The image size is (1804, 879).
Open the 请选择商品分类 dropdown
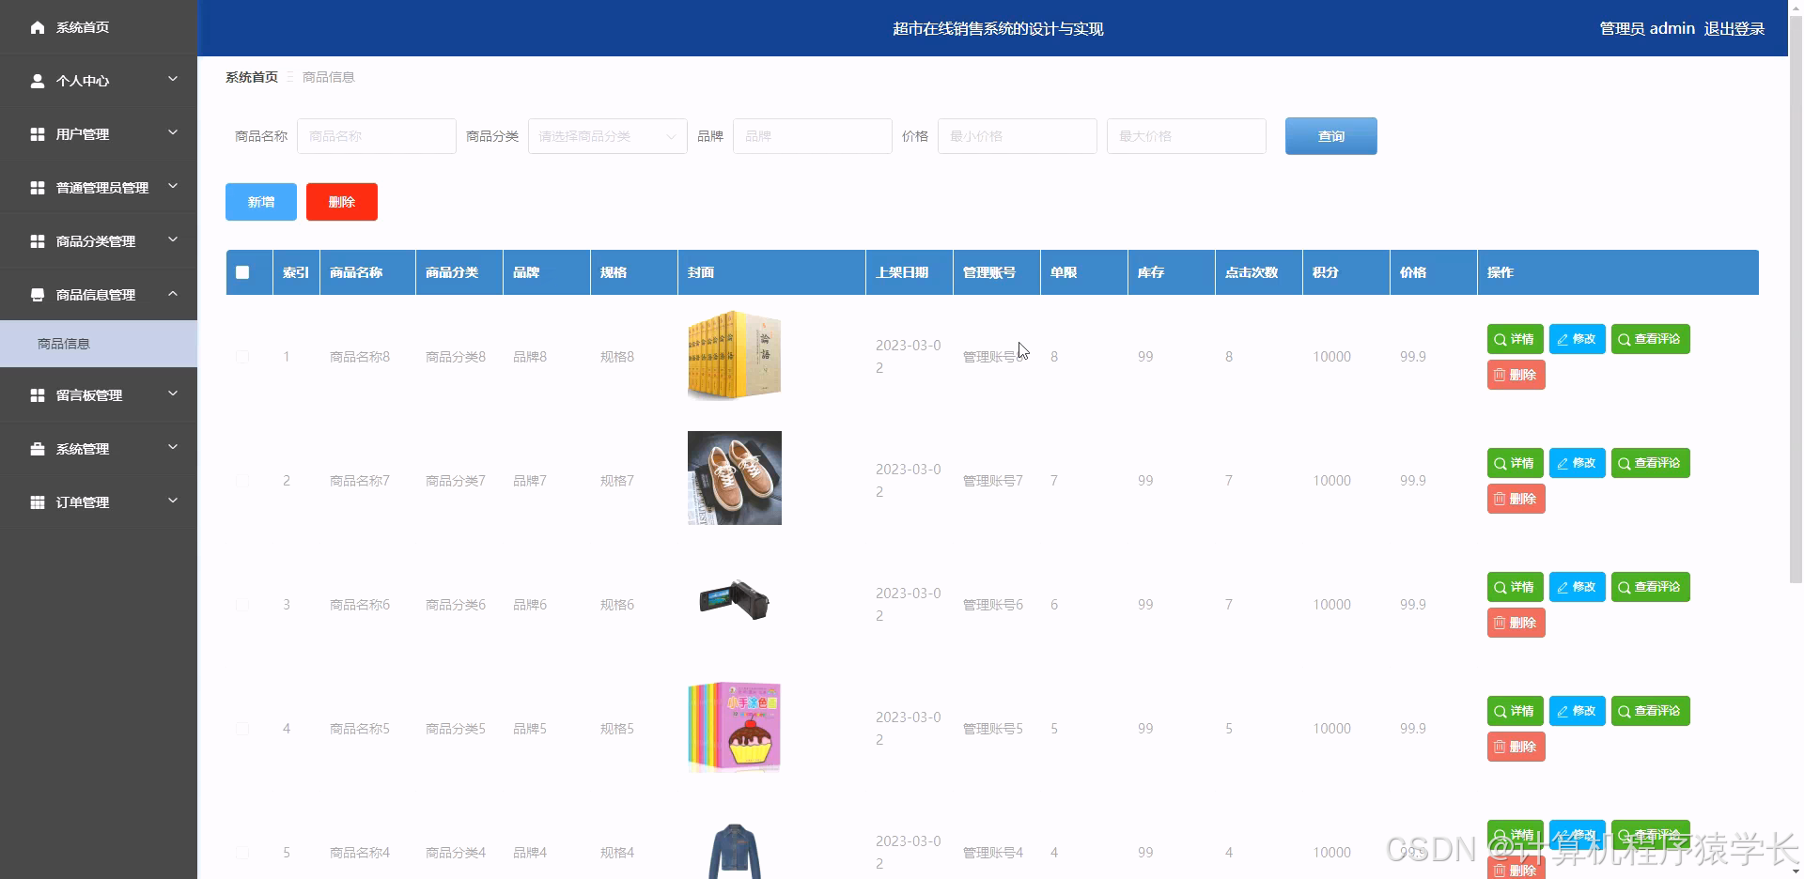607,136
